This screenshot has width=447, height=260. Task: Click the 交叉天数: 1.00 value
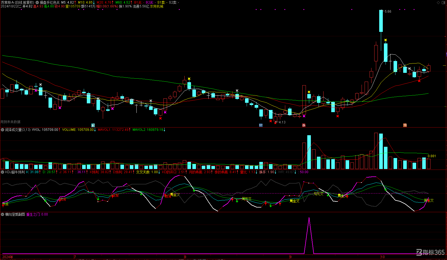(x=147, y=172)
